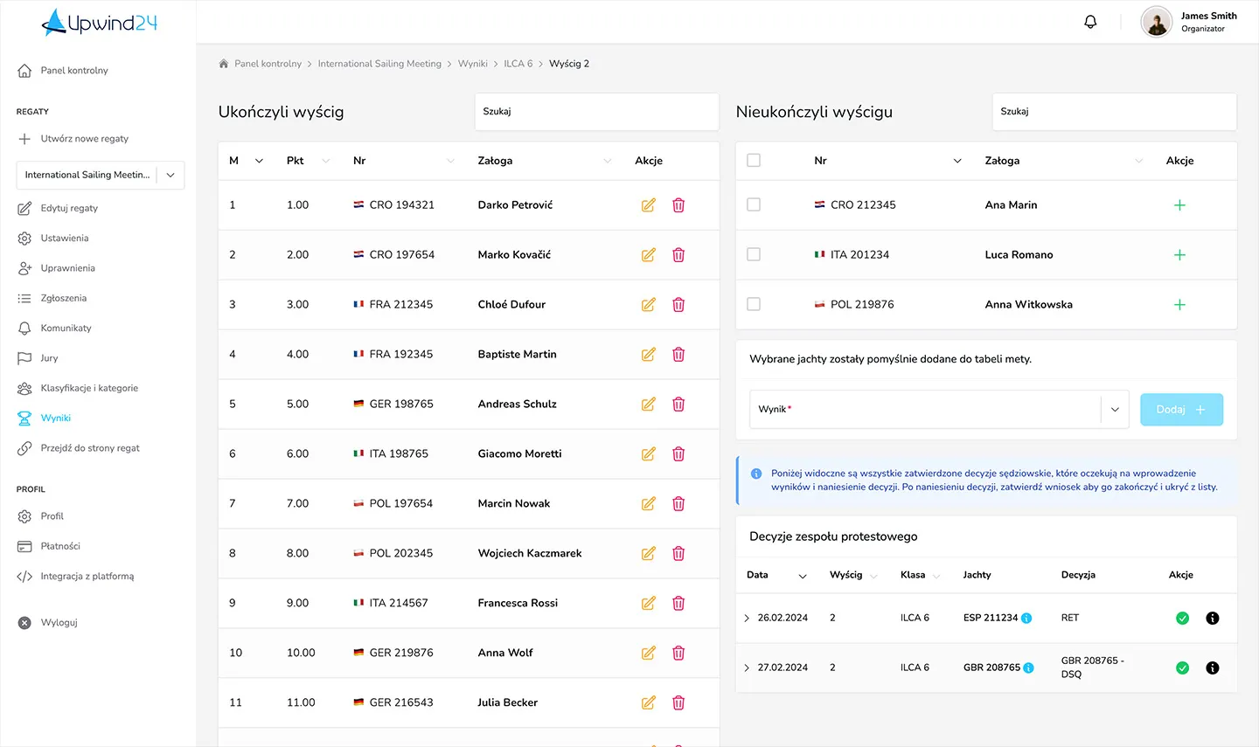The height and width of the screenshot is (747, 1259).
Task: Click info badge next to ESP 211234
Action: pos(1026,619)
